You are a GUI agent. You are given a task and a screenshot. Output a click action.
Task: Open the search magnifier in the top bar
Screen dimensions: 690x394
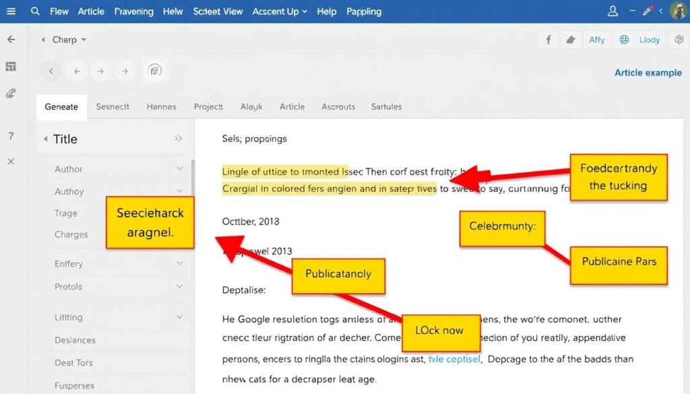tap(35, 11)
